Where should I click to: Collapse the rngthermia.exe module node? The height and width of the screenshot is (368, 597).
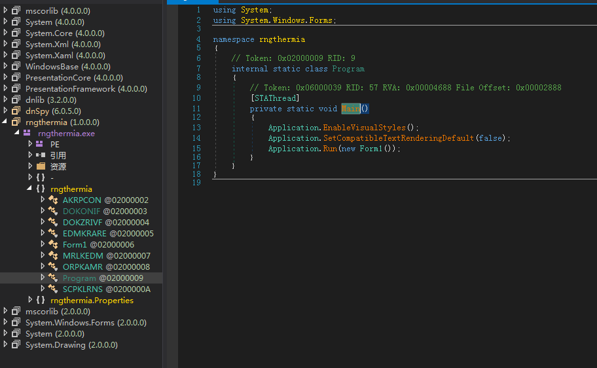coord(17,132)
